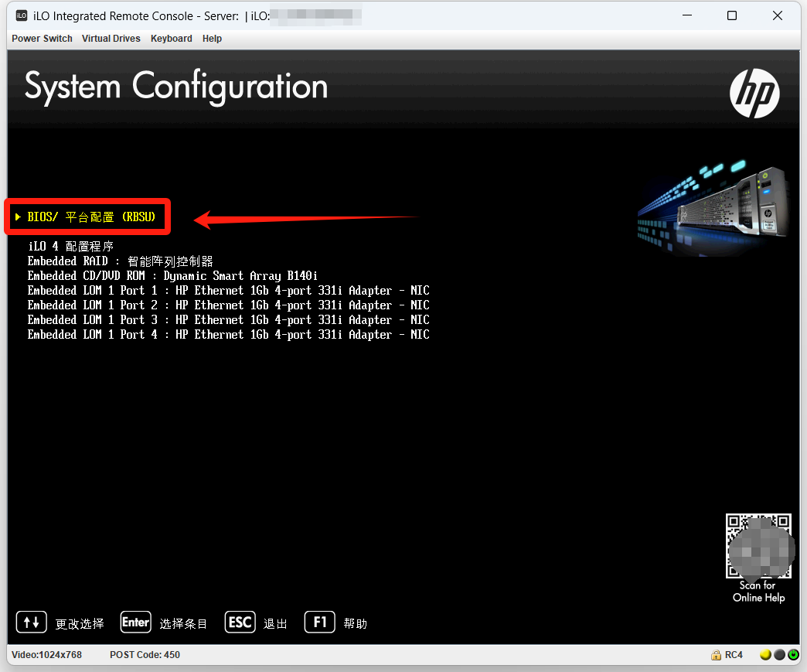Select Embedded RAID 智能阵列控制器 entry
The height and width of the screenshot is (672, 807).
click(120, 261)
